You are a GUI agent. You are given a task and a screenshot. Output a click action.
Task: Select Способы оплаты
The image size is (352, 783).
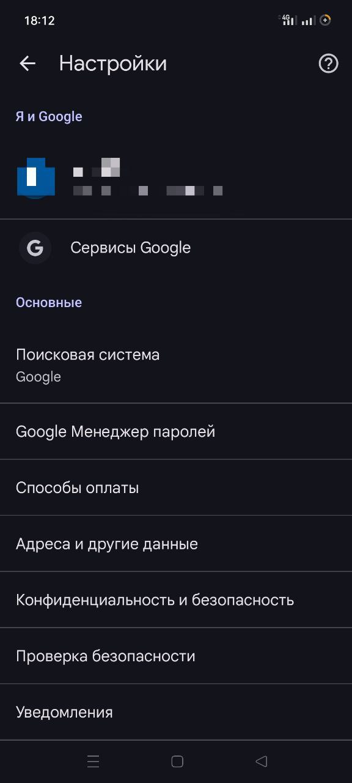[176, 488]
